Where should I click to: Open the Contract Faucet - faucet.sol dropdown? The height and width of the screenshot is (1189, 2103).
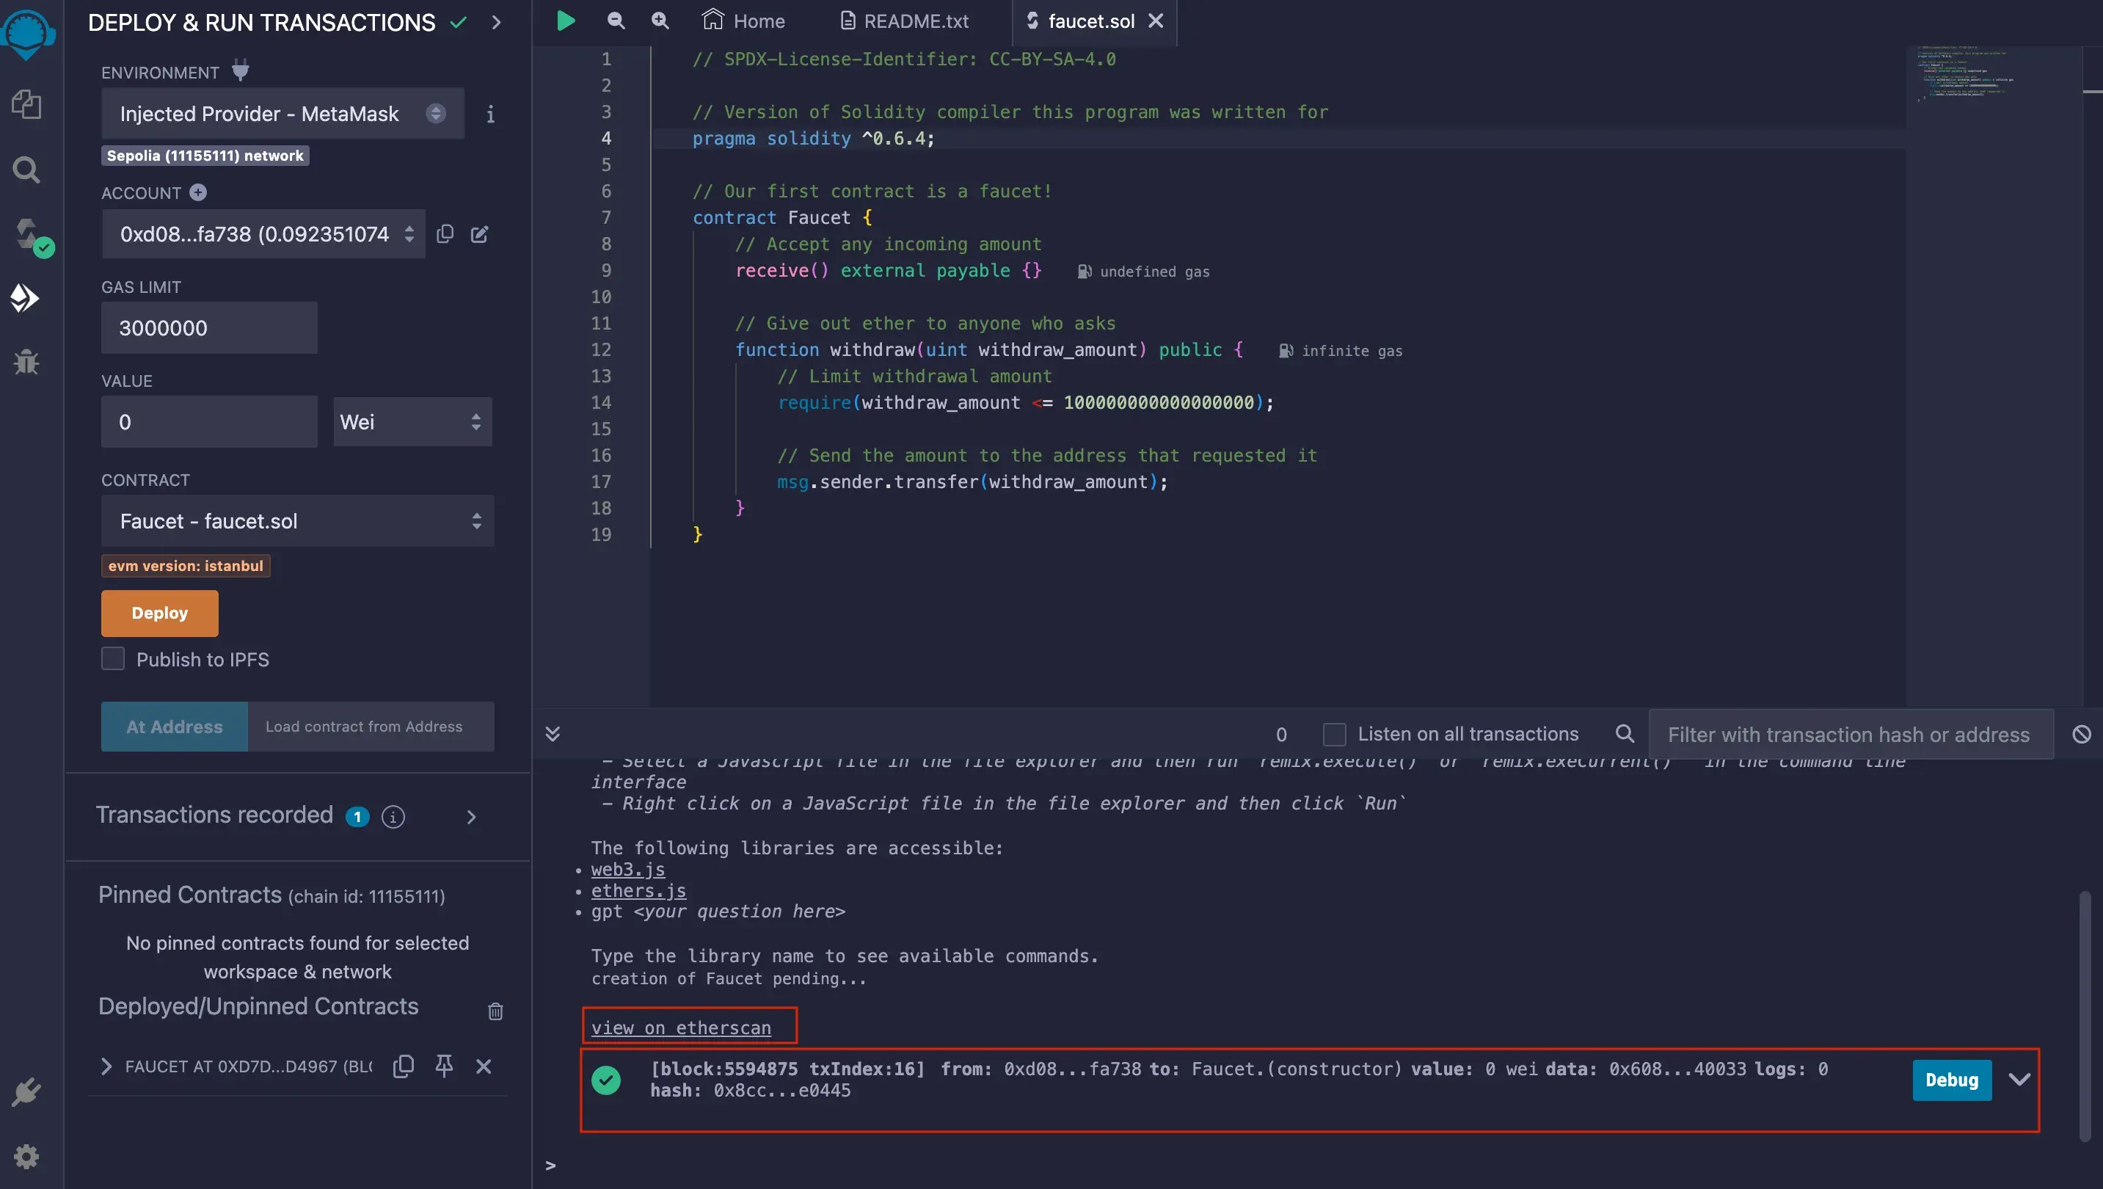297,521
